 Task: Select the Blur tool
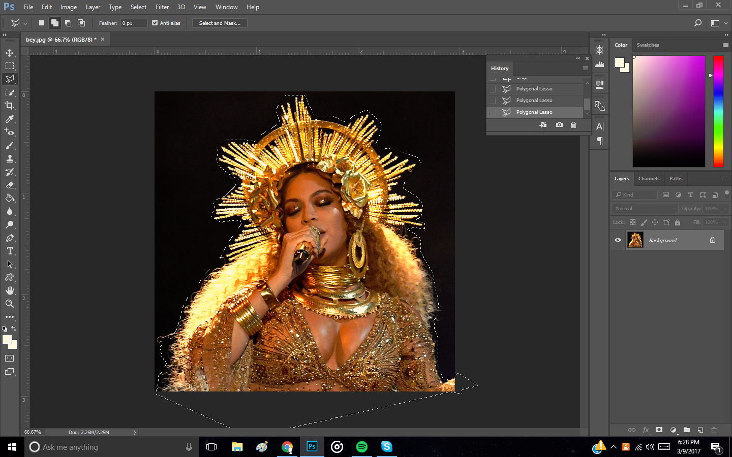pos(10,211)
